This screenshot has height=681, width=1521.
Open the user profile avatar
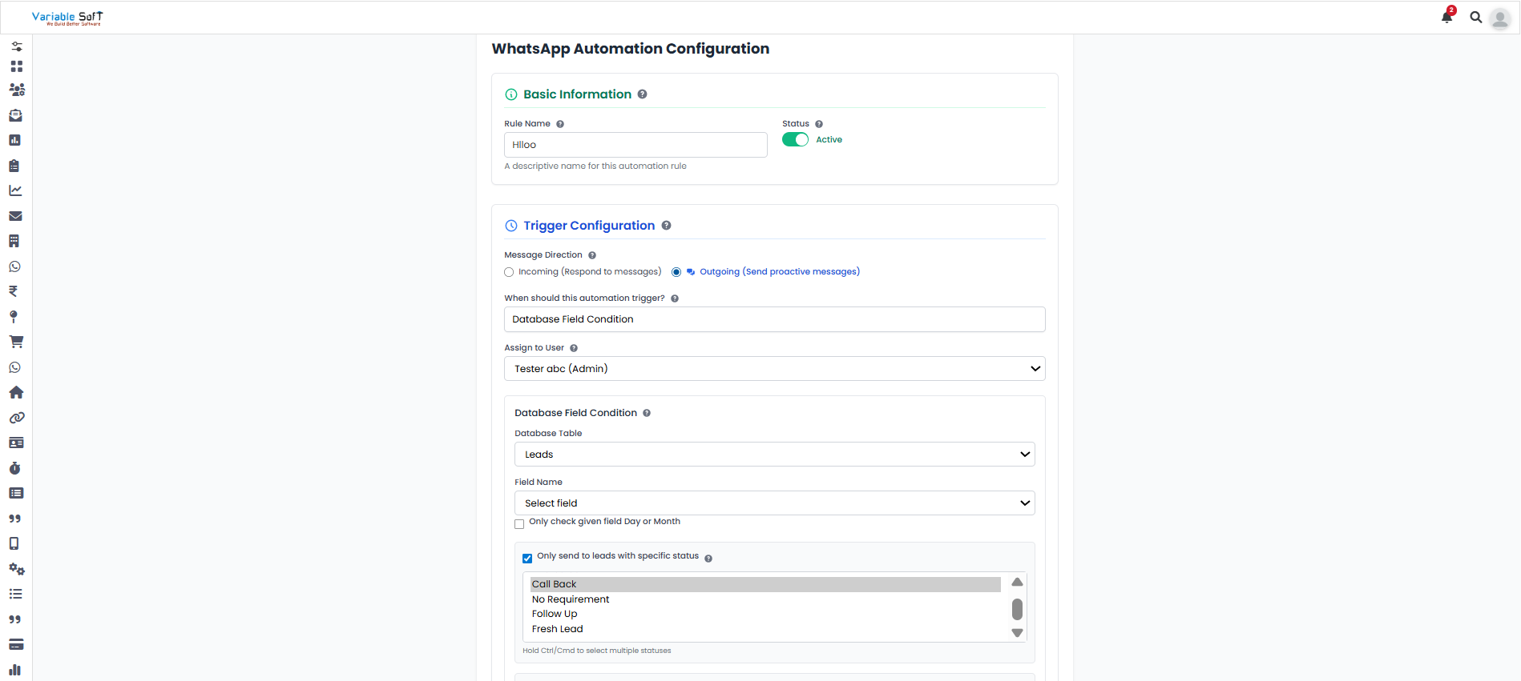click(1499, 18)
